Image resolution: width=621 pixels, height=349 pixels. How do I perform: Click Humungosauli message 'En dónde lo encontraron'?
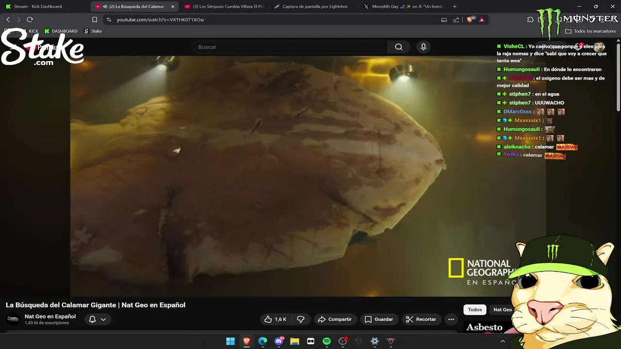(572, 69)
